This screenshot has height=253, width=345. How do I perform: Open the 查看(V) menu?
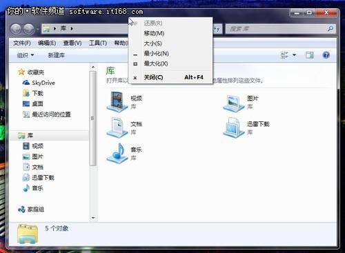coord(72,43)
